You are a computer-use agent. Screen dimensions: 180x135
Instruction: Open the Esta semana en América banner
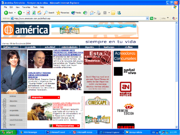click(97, 58)
